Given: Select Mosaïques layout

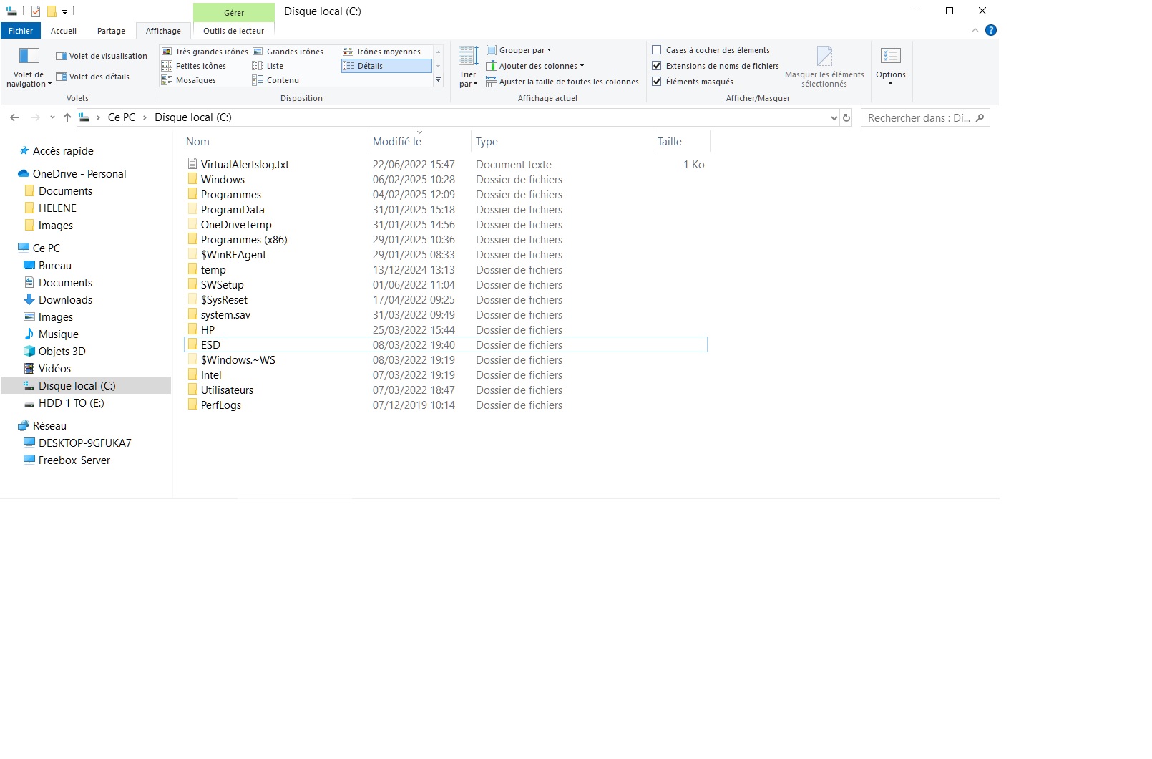Looking at the screenshot, I should click(189, 80).
